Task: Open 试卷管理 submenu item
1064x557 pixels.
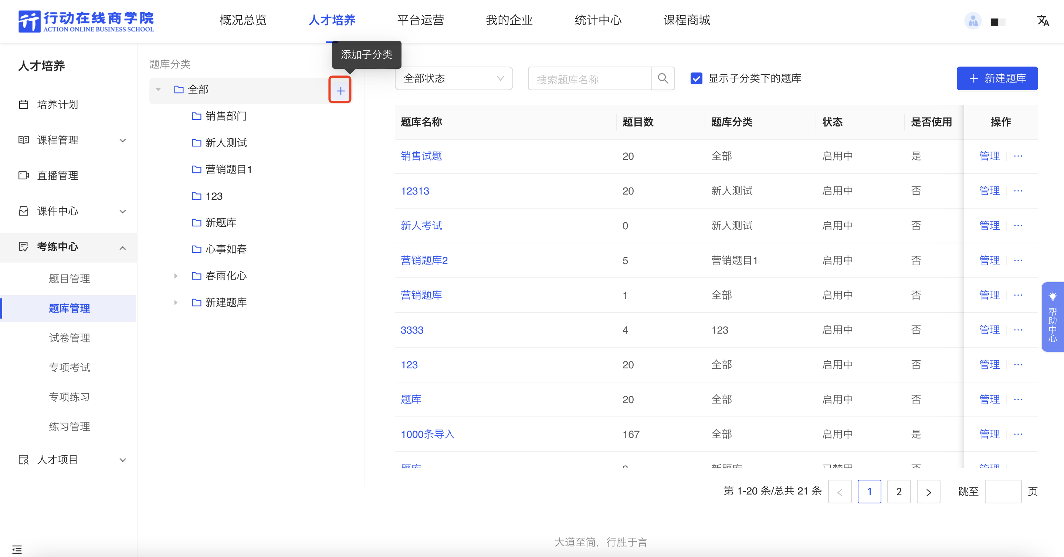Action: (x=70, y=338)
